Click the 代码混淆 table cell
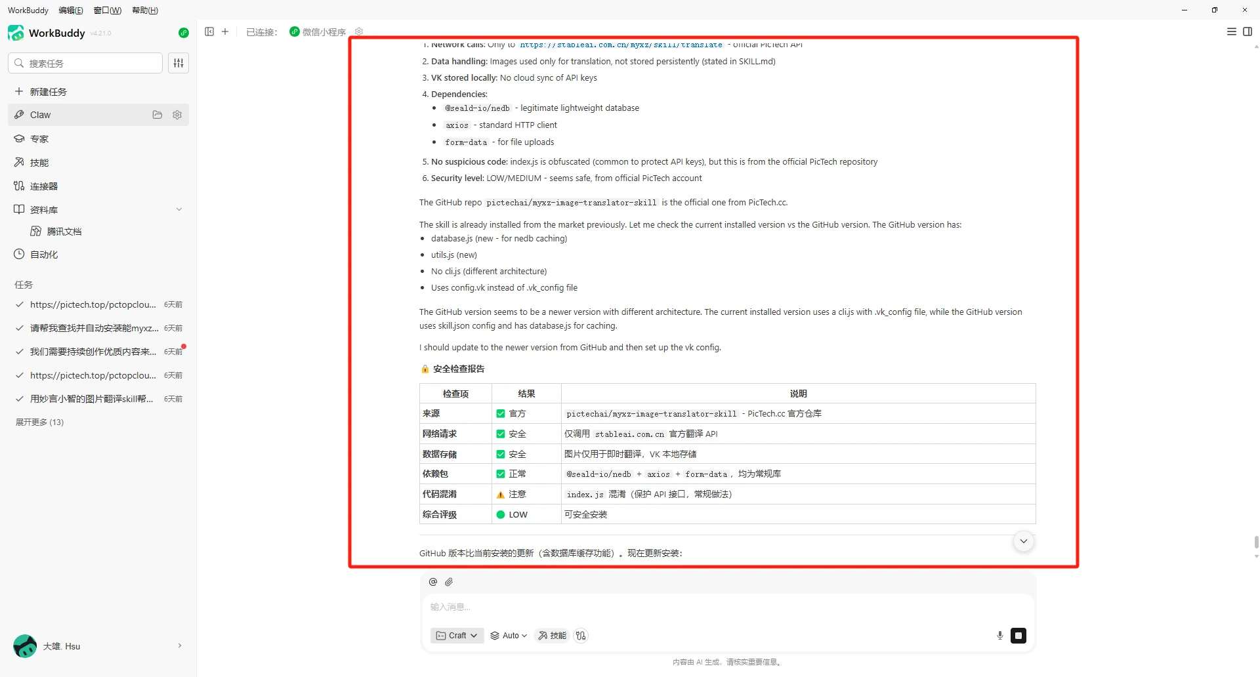Image resolution: width=1260 pixels, height=677 pixels. 455,495
